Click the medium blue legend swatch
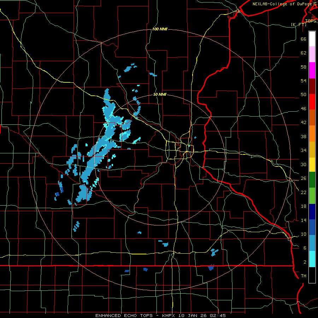This screenshot has height=318, width=318. coord(312,227)
